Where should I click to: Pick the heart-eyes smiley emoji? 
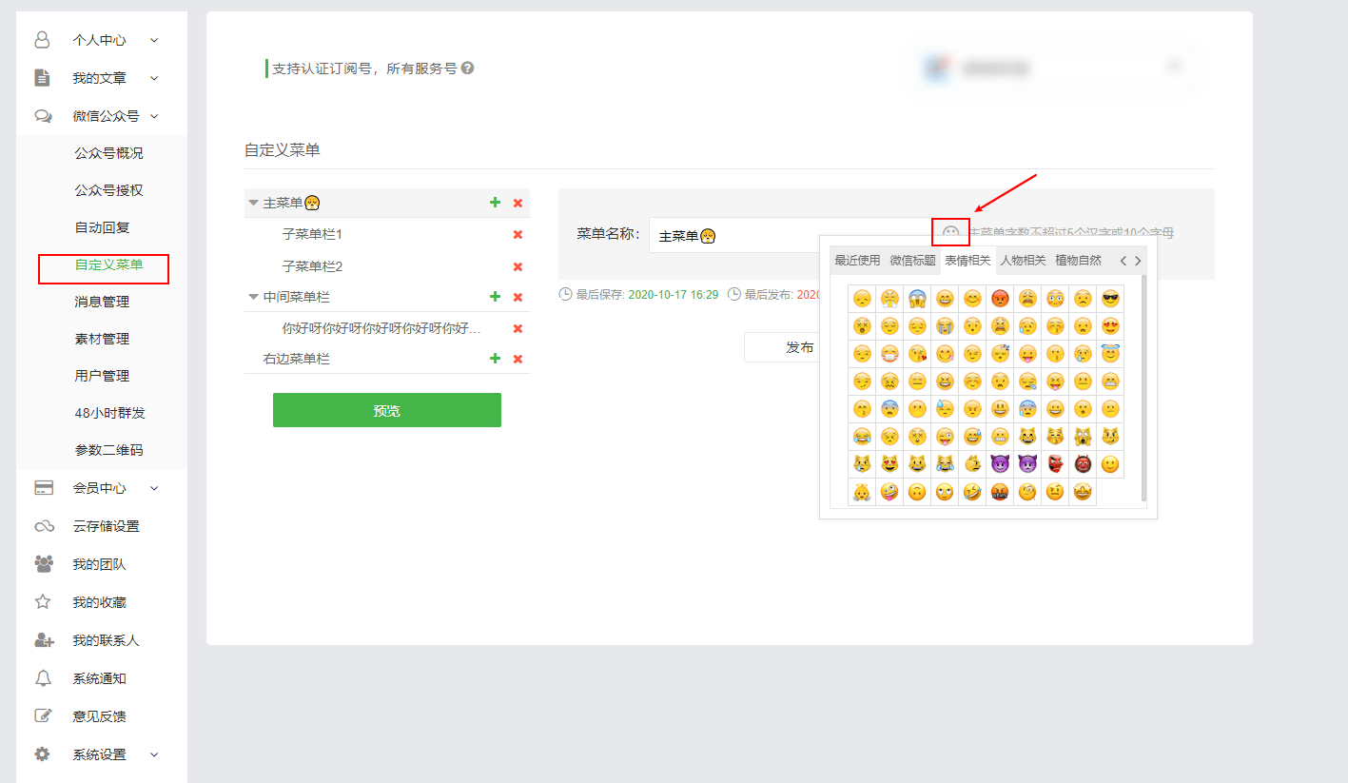[x=1110, y=325]
